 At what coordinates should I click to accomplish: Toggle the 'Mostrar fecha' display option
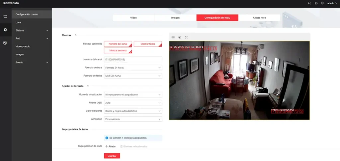(148, 44)
